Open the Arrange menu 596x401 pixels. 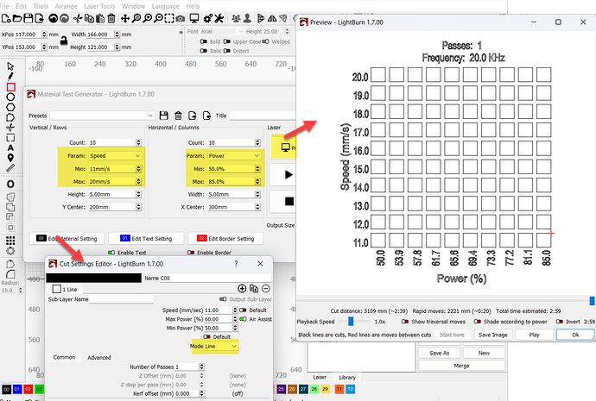(67, 6)
